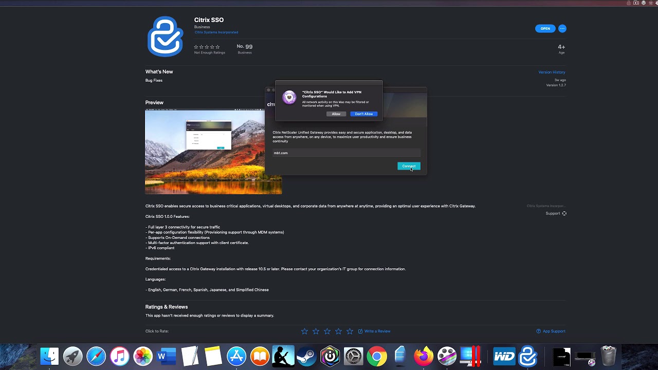
Task: Click the VPN network icon in the dialog
Action: click(x=289, y=98)
